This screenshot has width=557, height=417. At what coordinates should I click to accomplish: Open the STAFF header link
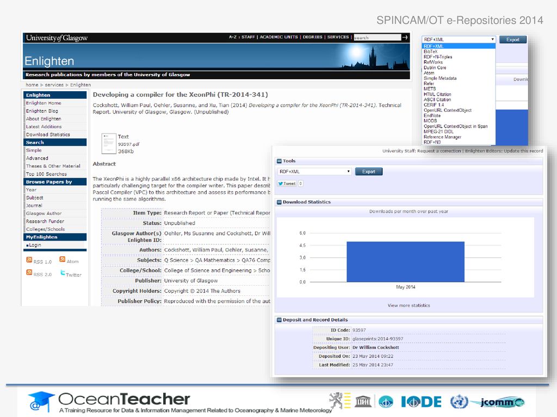[x=248, y=37]
